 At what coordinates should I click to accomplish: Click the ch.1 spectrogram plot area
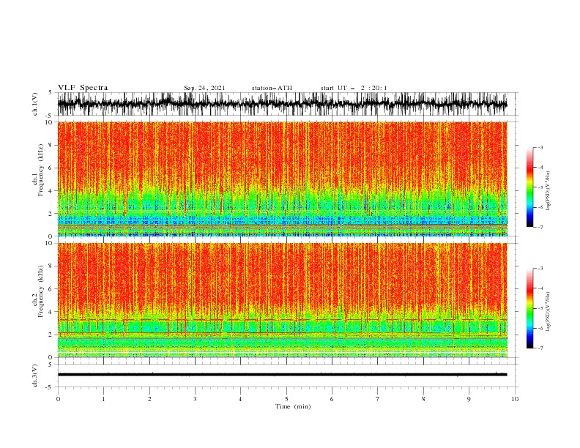[282, 179]
